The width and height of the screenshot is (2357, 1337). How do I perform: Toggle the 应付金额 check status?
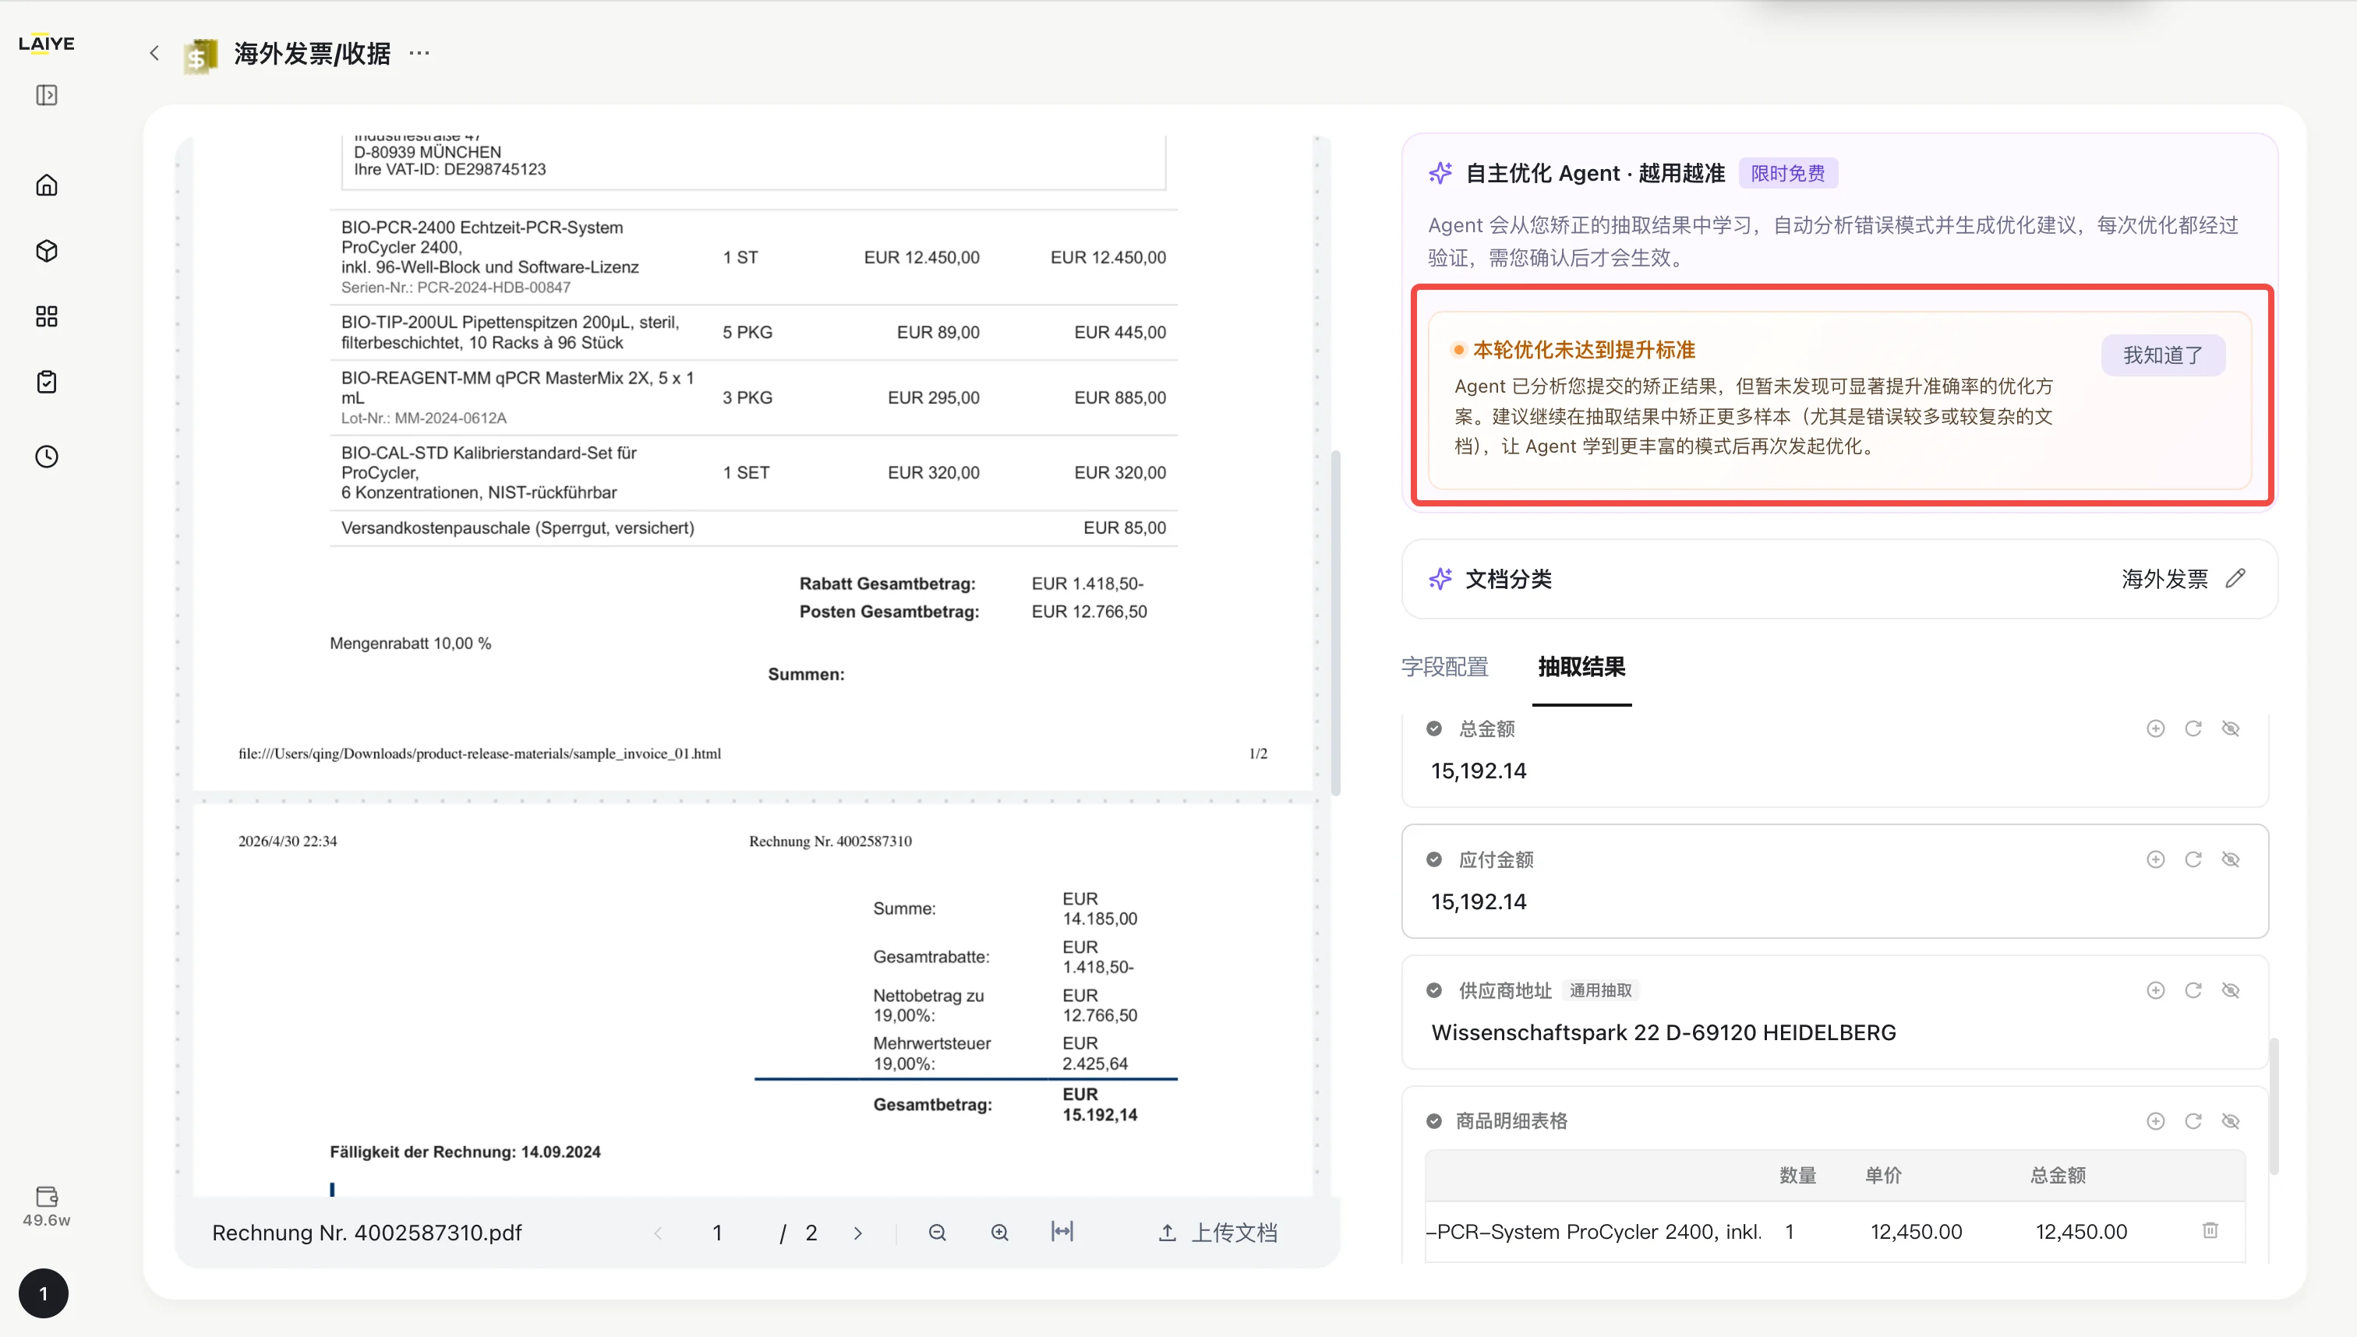(1433, 859)
